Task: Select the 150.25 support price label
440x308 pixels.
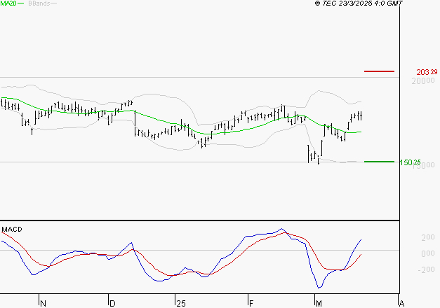Action: click(x=410, y=162)
